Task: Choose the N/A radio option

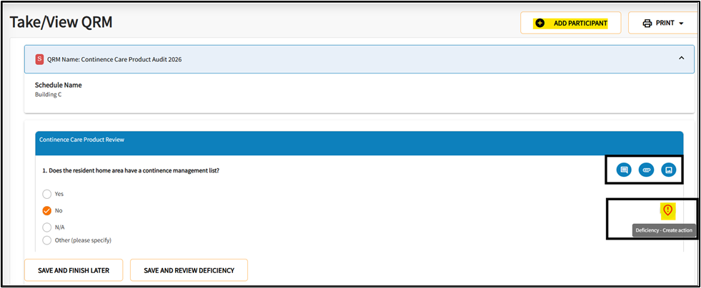Action: coord(47,227)
